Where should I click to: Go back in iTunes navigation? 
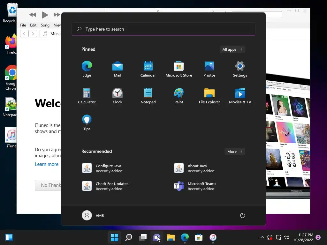24,33
